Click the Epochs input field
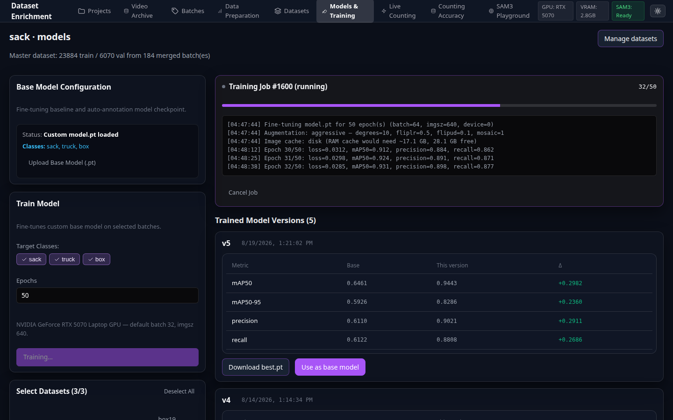 tap(107, 295)
